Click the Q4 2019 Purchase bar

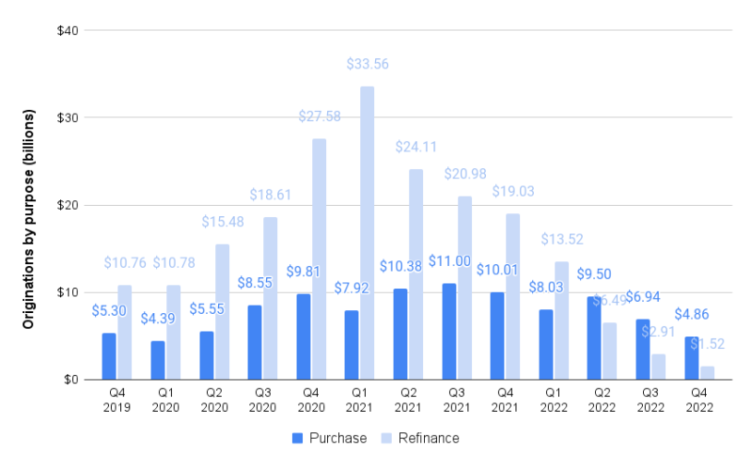tap(109, 356)
